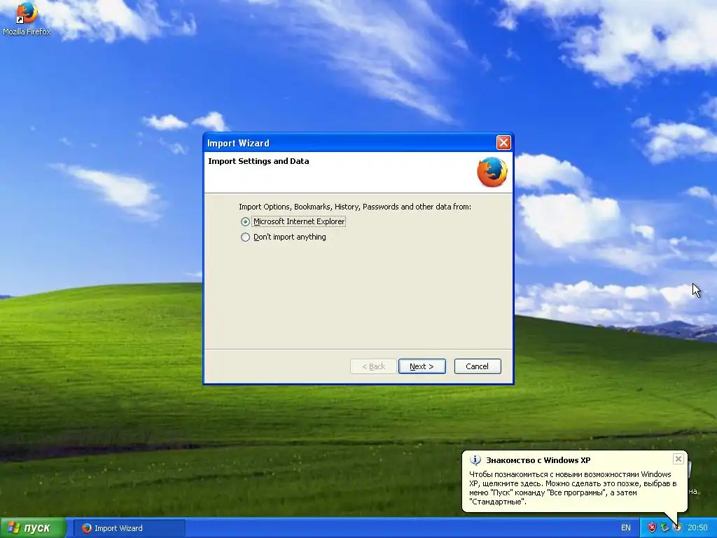717x538 pixels.
Task: Close the Import Wizard window
Action: point(503,143)
